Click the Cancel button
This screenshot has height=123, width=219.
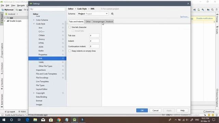(155, 110)
